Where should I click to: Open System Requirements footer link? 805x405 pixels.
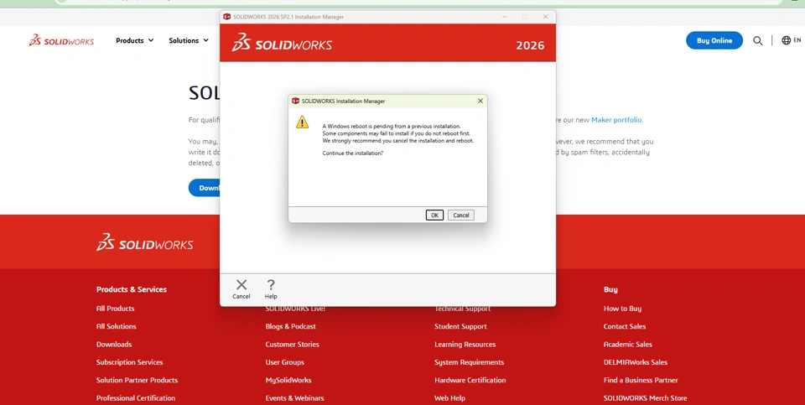click(x=470, y=362)
